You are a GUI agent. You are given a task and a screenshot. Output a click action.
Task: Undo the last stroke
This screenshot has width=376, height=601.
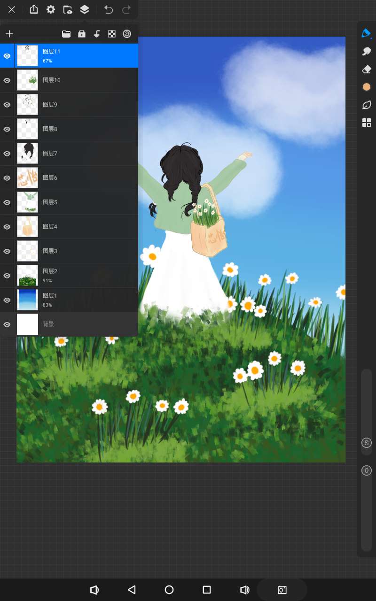(109, 9)
